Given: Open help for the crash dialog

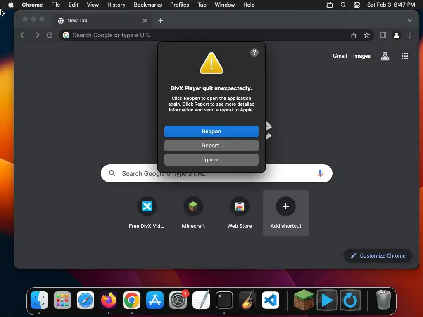Looking at the screenshot, I should coord(254,52).
